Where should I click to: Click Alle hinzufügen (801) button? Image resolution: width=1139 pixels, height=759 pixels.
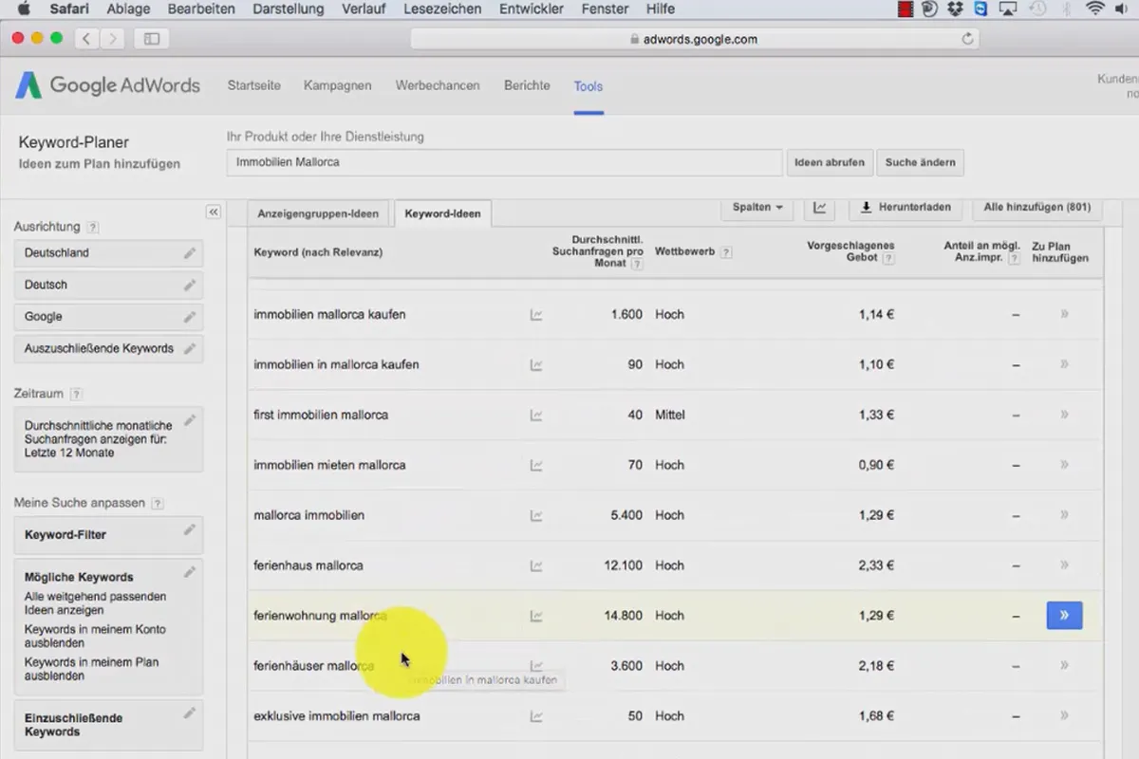1037,207
